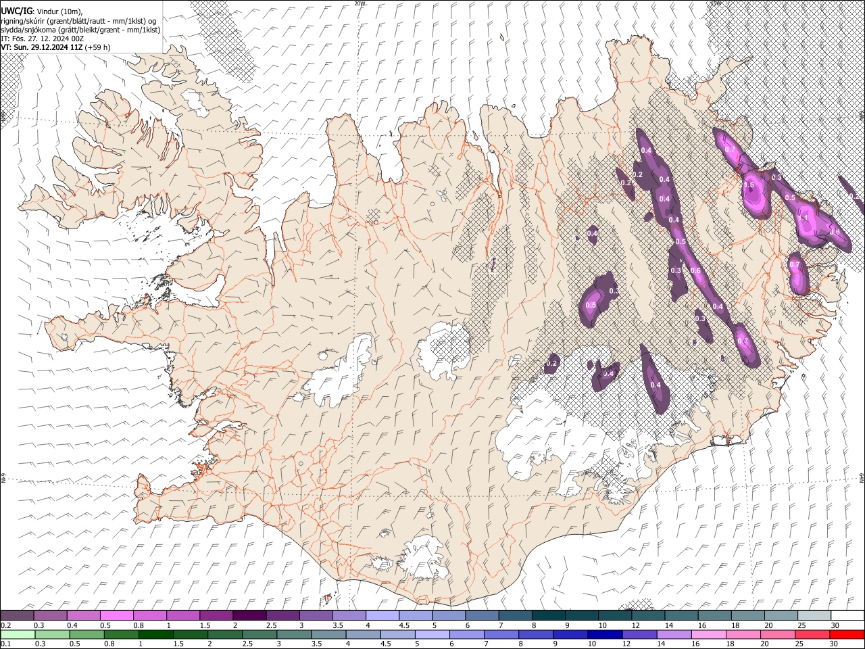This screenshot has width=865, height=649.
Task: Click the 'VT: Sun. 29.12.2024 11Z' valid time
Action: (x=41, y=47)
